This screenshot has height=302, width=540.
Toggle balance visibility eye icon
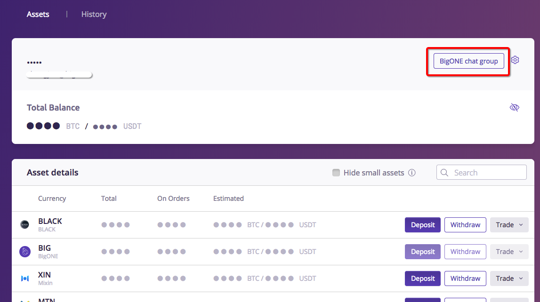515,108
